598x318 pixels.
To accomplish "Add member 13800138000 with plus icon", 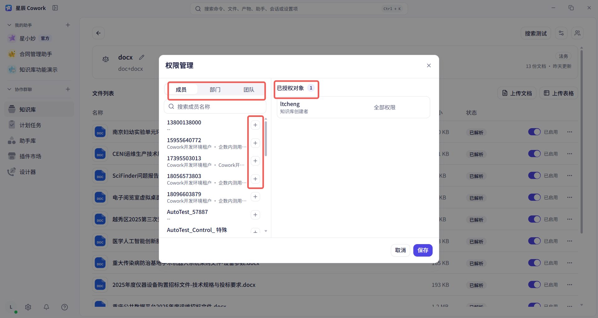I will click(255, 125).
